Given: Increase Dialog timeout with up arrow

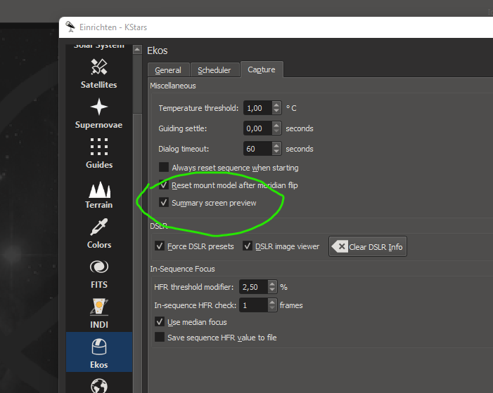Looking at the screenshot, I should [x=276, y=145].
